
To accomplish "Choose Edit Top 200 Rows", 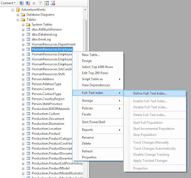I will coord(98,73).
